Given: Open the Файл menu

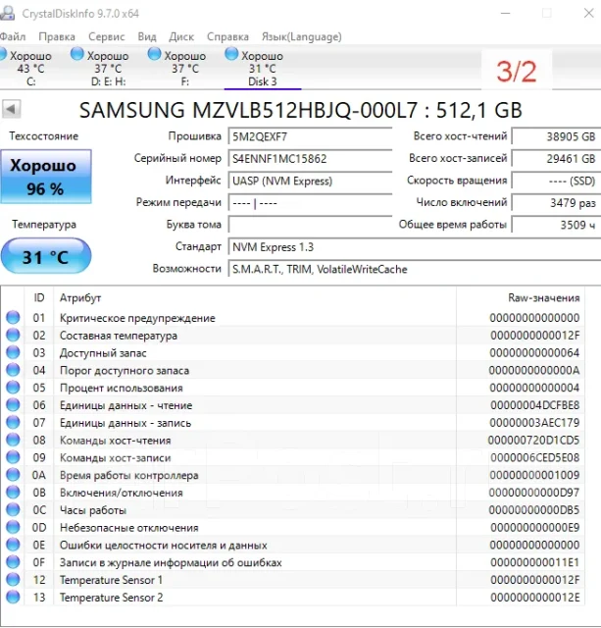Looking at the screenshot, I should pos(13,37).
